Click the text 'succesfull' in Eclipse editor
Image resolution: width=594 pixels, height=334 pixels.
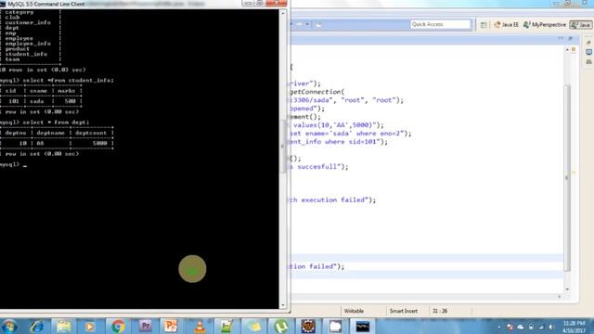pos(317,167)
